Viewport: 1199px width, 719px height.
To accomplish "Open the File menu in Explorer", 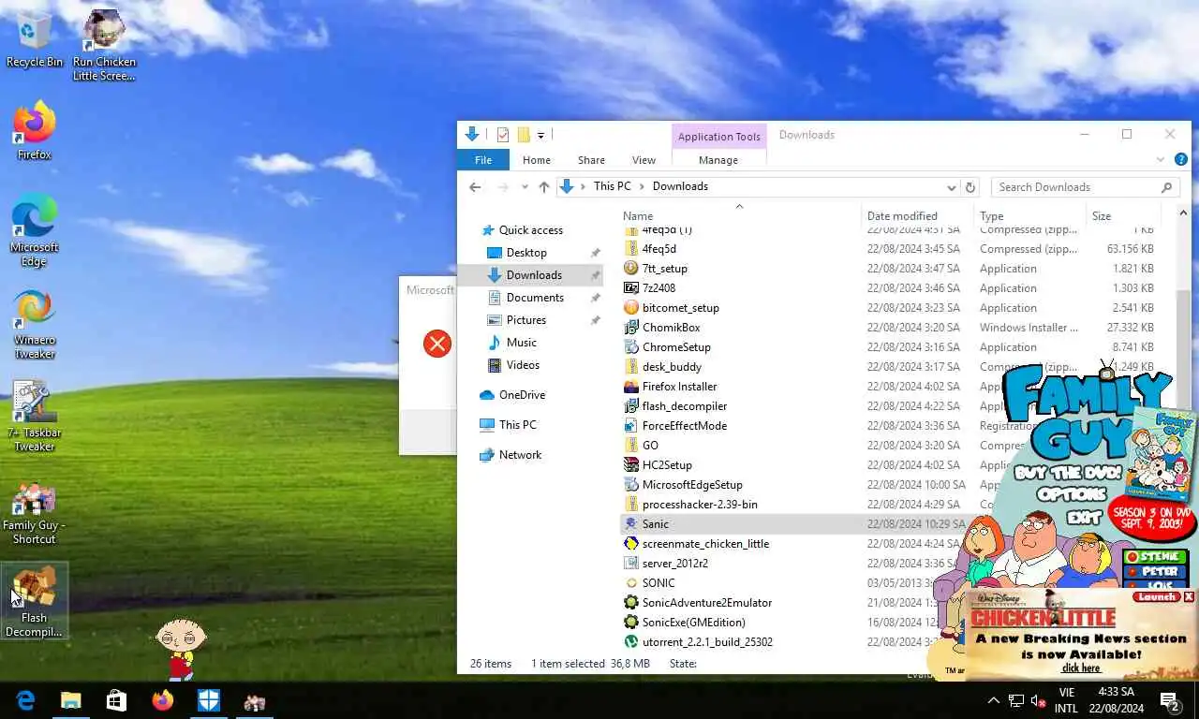I will (483, 160).
